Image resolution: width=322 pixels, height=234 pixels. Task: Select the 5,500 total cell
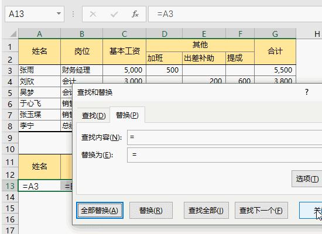pos(275,70)
